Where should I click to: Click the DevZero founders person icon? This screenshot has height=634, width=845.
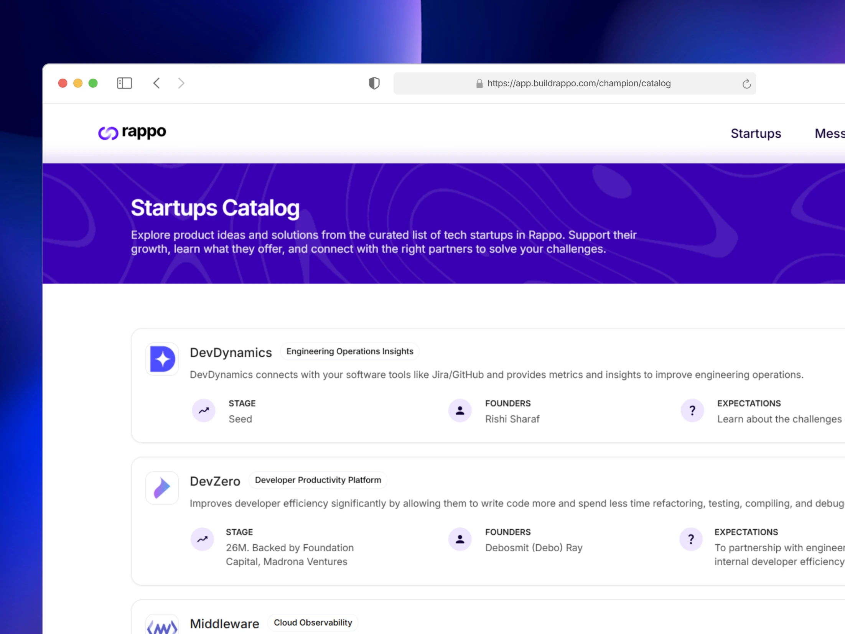460,540
